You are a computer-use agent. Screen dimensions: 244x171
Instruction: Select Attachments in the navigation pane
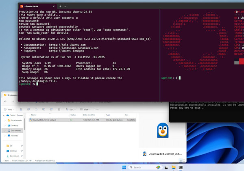pyautogui.click(x=15, y=120)
